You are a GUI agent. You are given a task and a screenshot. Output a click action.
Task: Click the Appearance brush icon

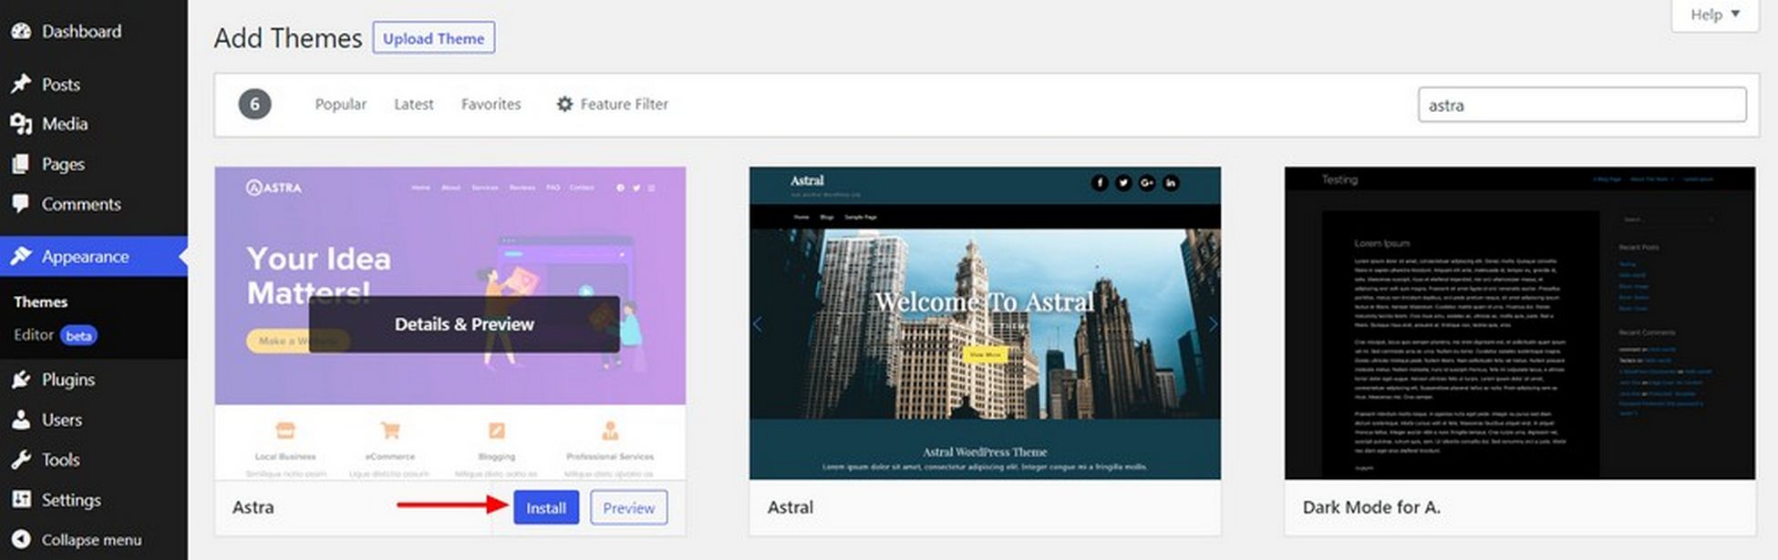21,256
